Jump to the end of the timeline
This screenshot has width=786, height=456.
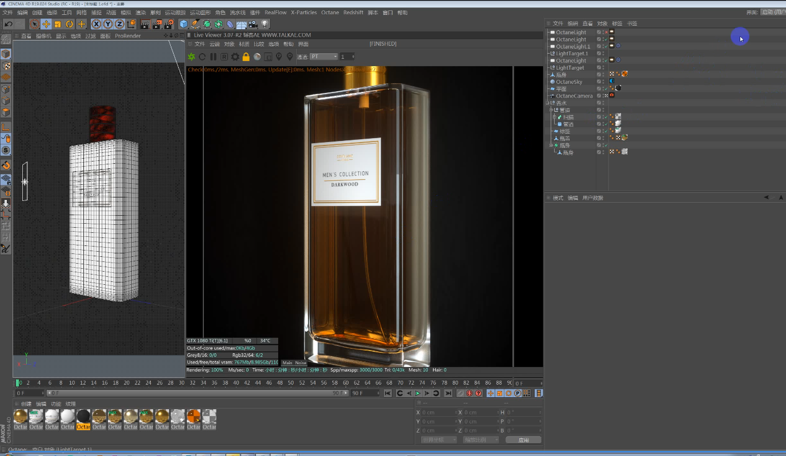(x=448, y=393)
